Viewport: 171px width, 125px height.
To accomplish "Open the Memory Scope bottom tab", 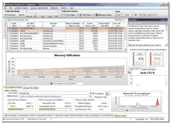I will 120,115.
